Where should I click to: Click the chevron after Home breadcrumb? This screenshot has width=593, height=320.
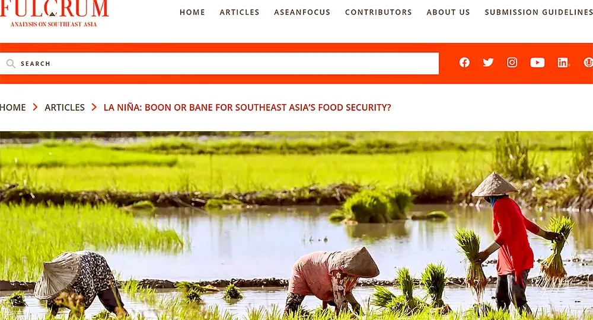(x=35, y=107)
